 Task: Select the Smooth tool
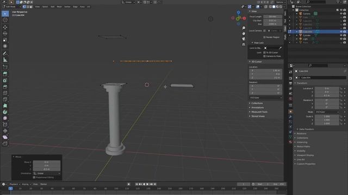pos(5,118)
